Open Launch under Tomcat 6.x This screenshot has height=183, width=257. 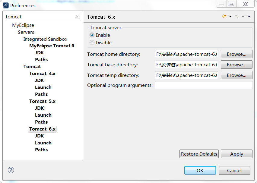coord(43,143)
